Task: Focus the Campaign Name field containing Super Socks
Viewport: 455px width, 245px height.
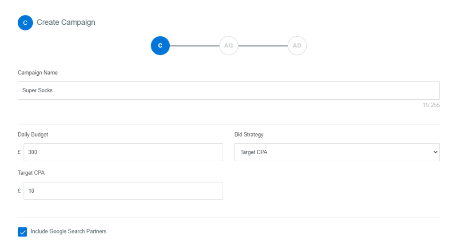Action: (229, 90)
